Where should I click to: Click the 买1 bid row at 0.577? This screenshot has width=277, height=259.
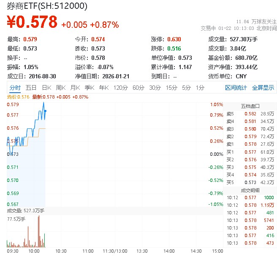pyautogui.click(x=250, y=152)
